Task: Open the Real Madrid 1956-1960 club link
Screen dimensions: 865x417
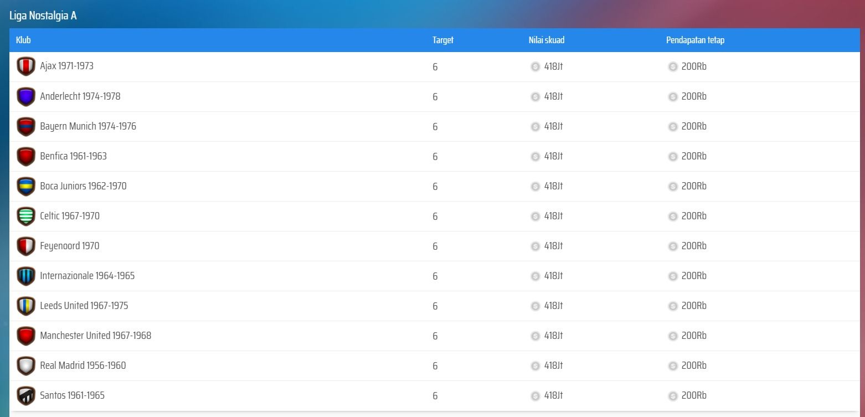Action: [x=83, y=365]
